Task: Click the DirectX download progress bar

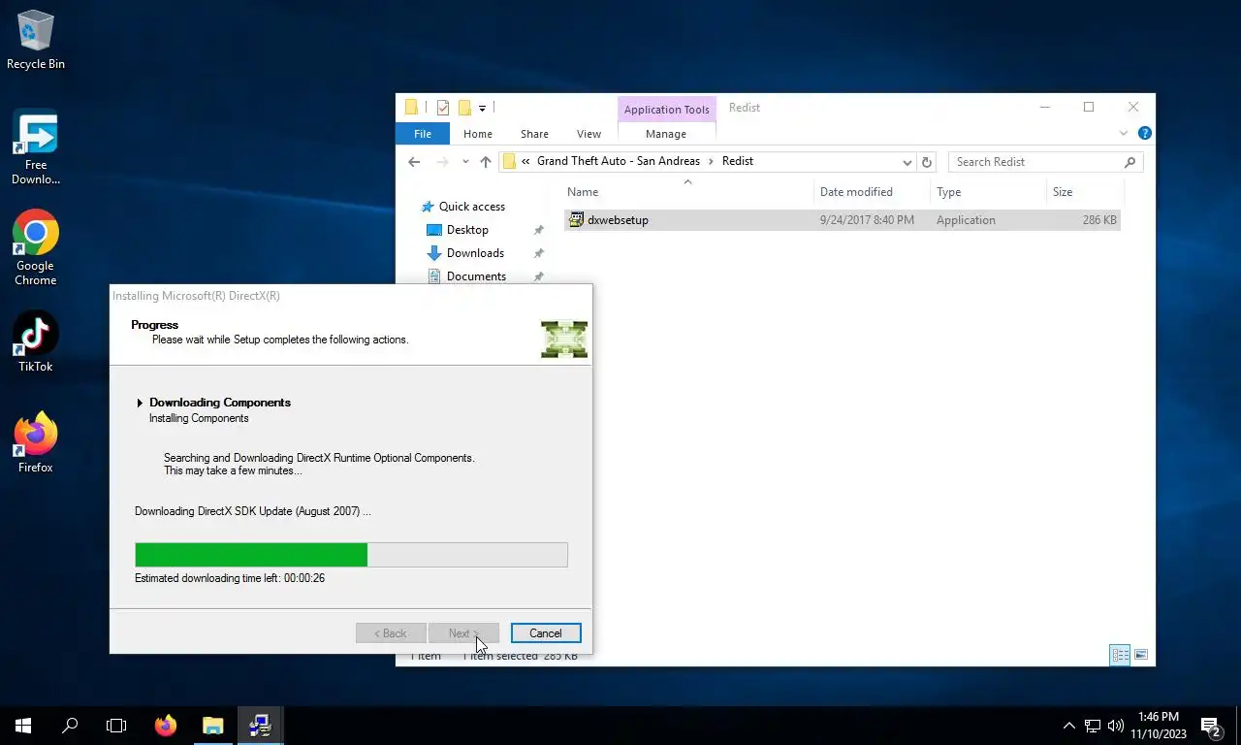Action: (x=351, y=555)
